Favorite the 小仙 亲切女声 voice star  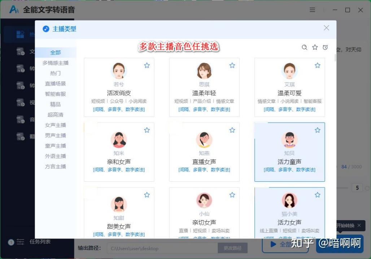click(232, 195)
